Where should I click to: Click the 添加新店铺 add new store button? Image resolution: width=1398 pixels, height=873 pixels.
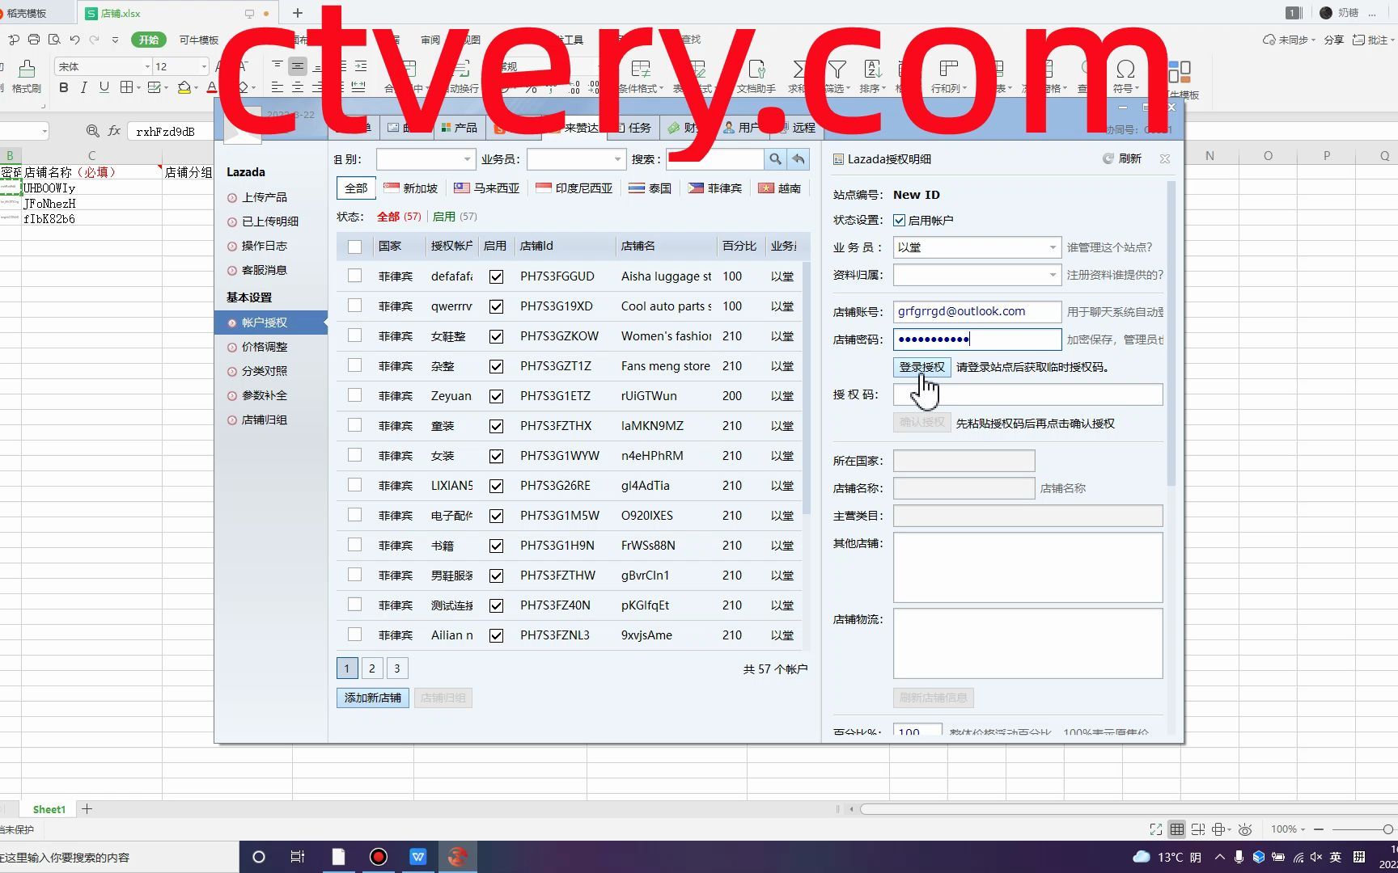pos(373,698)
